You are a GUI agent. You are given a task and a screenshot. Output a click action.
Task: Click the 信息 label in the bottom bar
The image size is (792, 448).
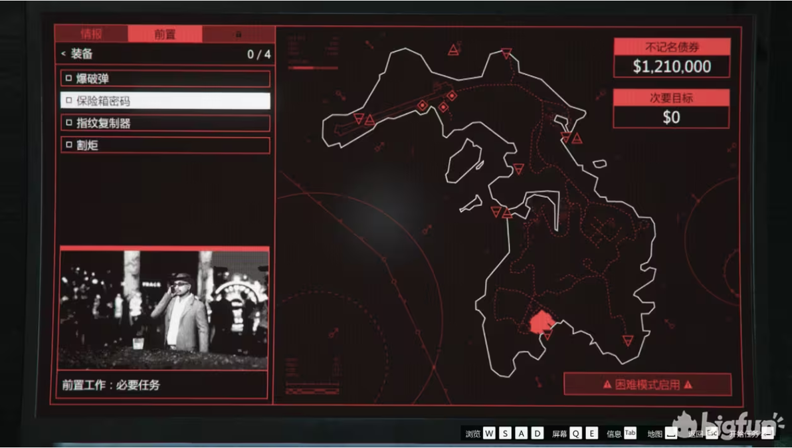click(x=614, y=434)
